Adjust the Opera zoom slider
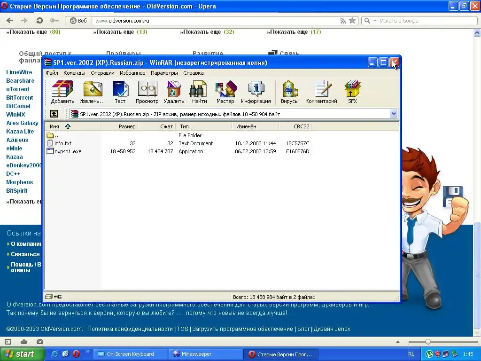 [x=428, y=342]
